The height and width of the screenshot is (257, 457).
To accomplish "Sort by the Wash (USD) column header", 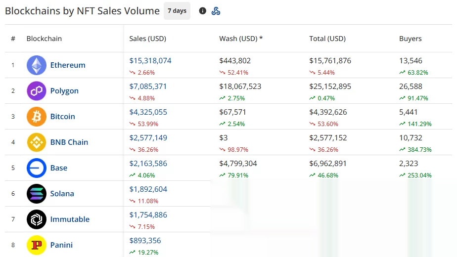I will [x=241, y=39].
